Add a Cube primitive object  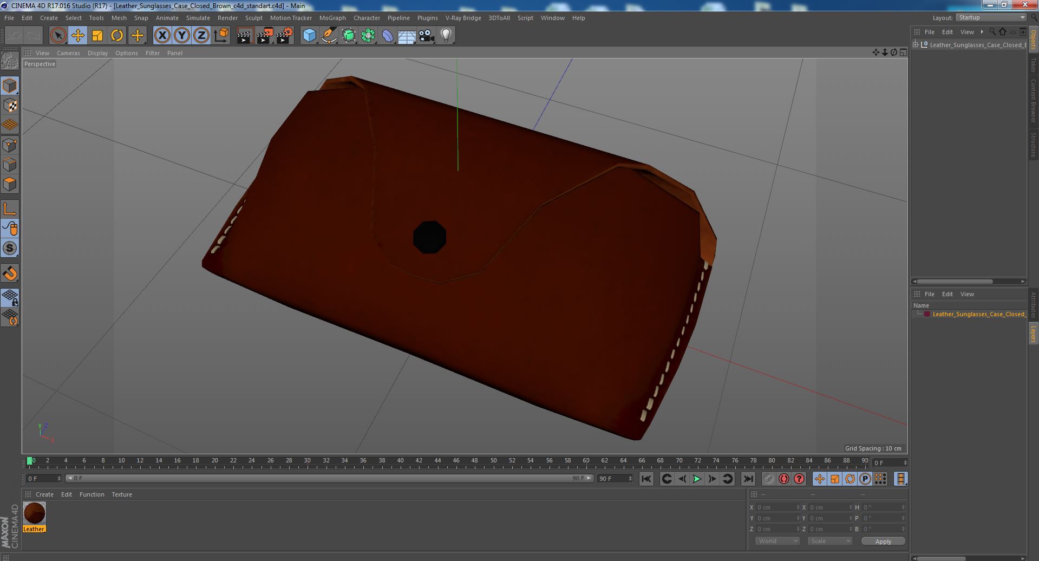coord(309,36)
